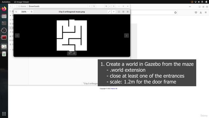Open Firefox downloads panel

tap(201, 12)
